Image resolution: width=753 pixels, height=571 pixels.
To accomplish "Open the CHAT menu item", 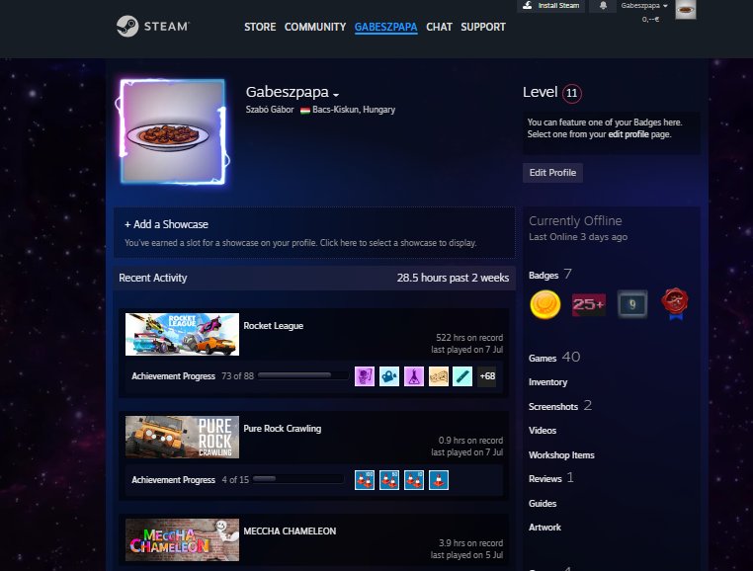I will pos(439,27).
